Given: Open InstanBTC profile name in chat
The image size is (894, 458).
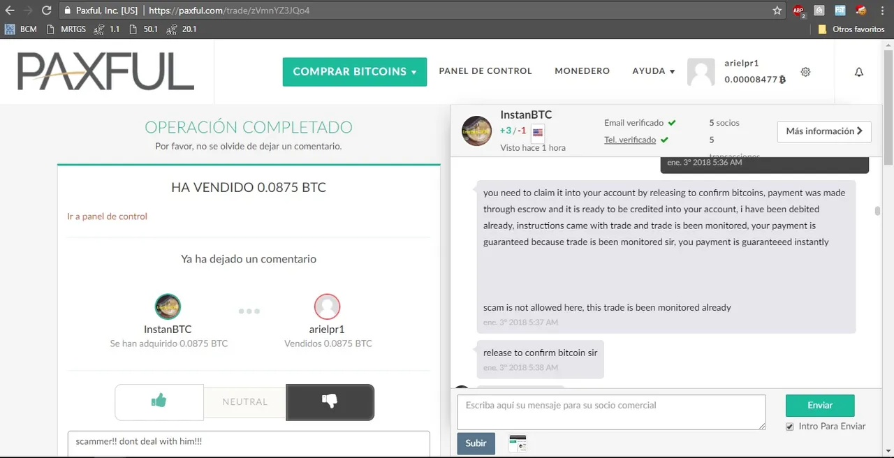Looking at the screenshot, I should click(526, 114).
